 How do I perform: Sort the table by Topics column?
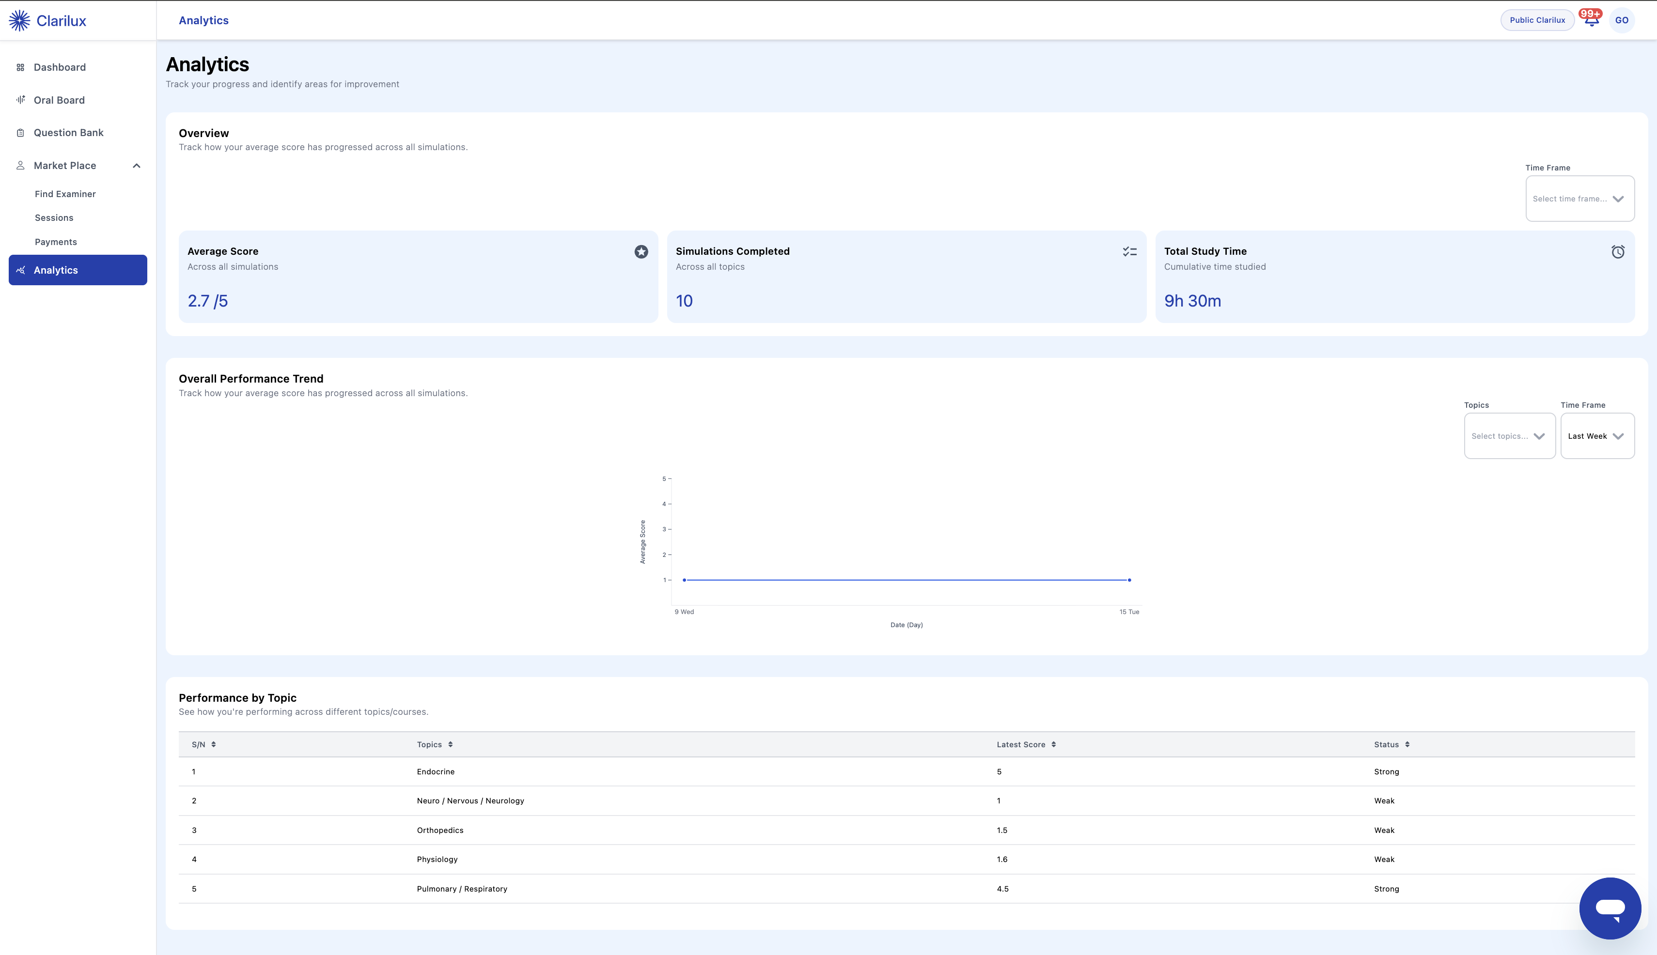(450, 744)
